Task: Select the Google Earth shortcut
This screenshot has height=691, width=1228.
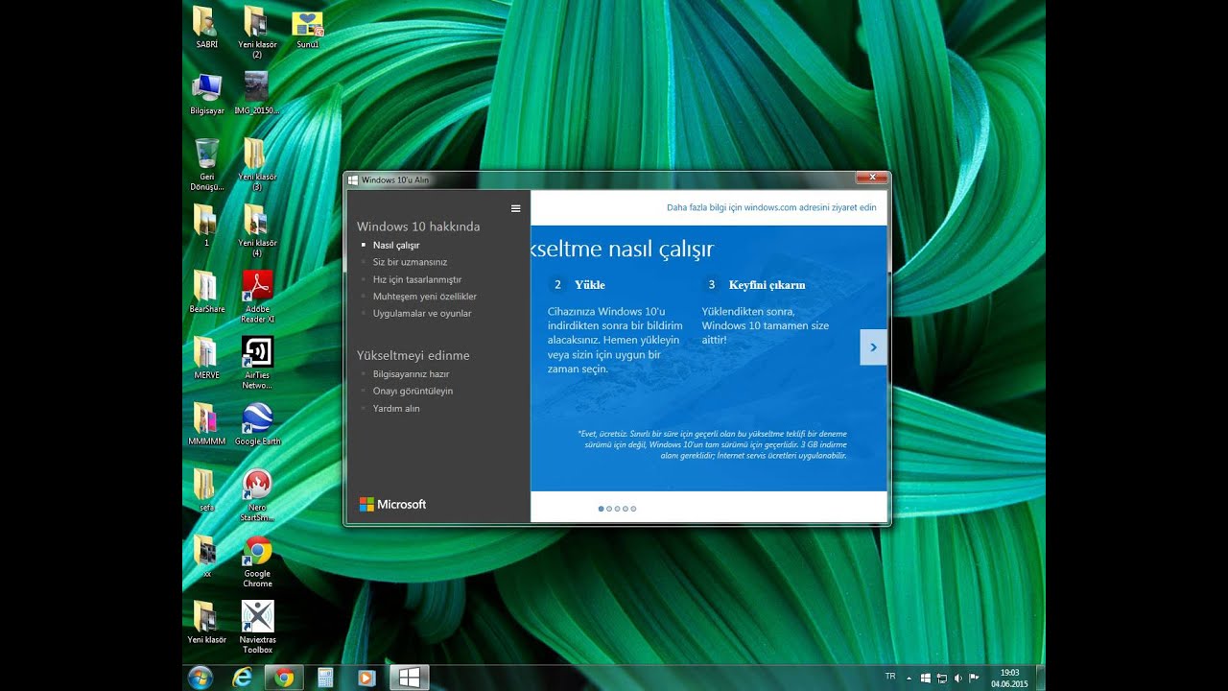Action: (257, 425)
